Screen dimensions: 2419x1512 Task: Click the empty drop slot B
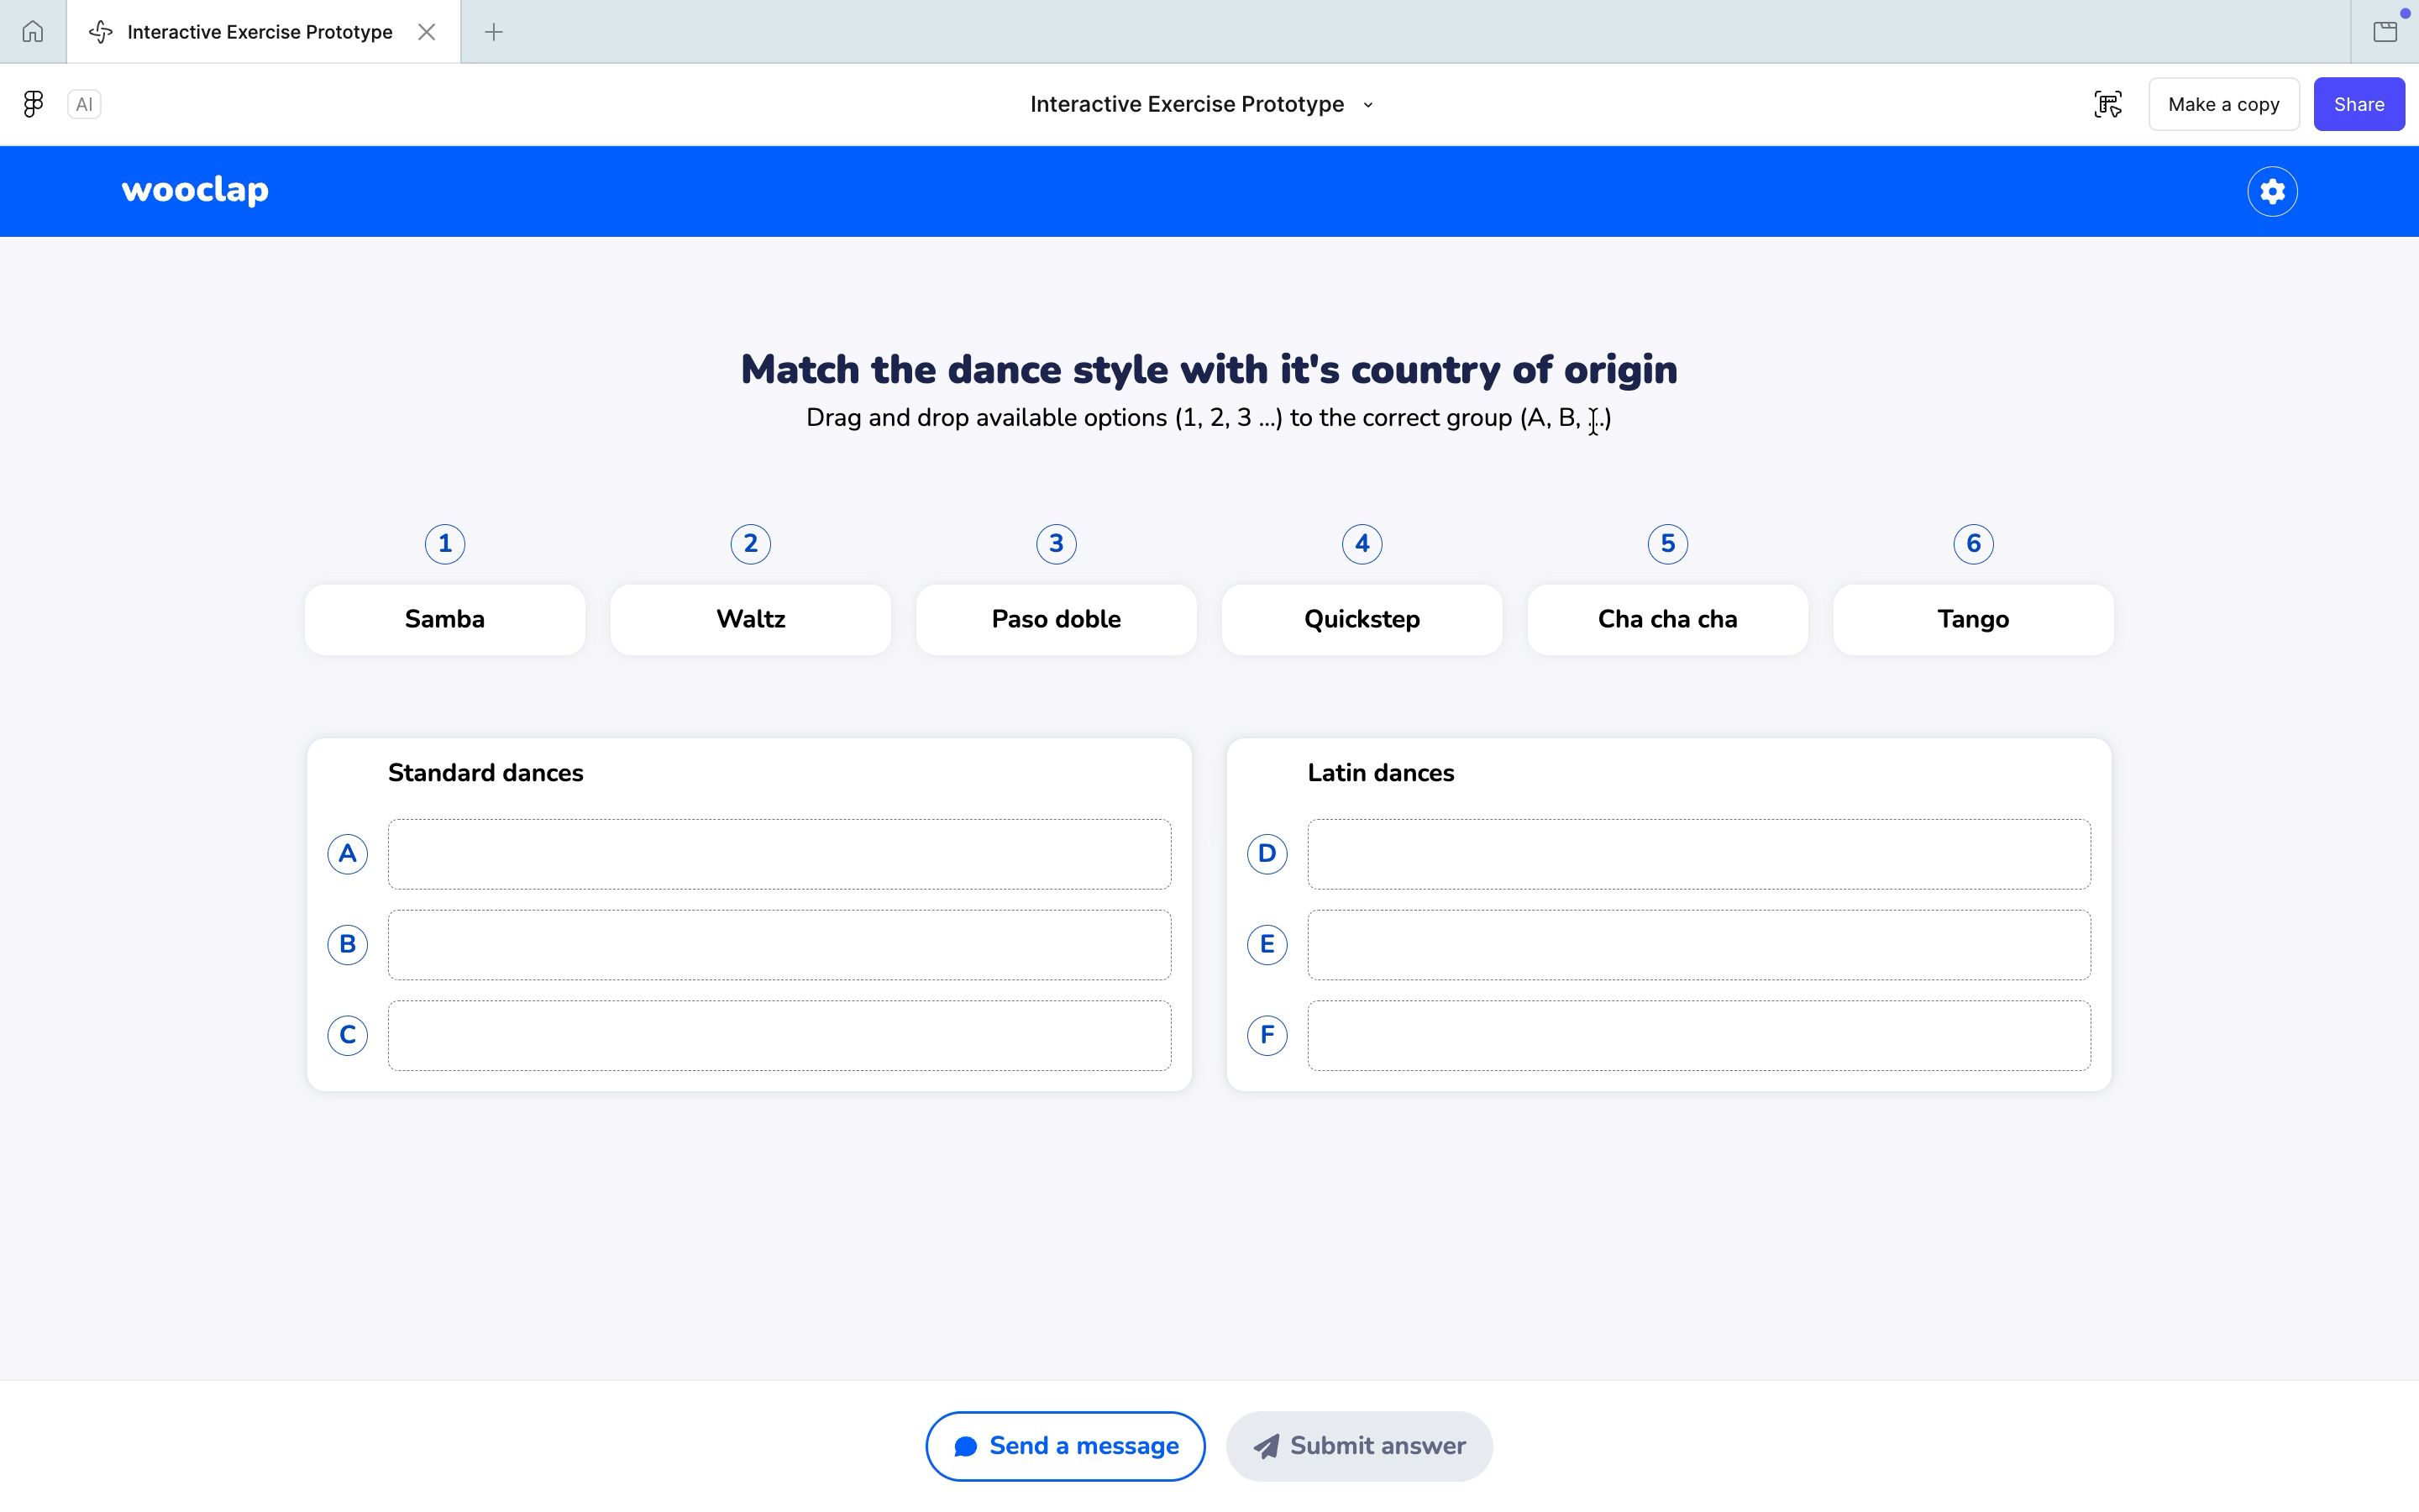coord(779,945)
